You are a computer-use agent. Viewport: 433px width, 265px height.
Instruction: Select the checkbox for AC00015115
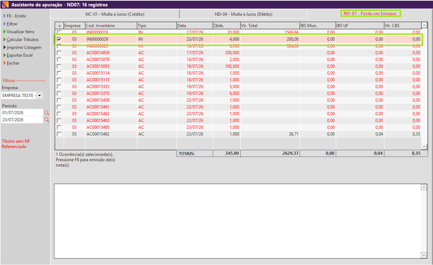point(59,80)
